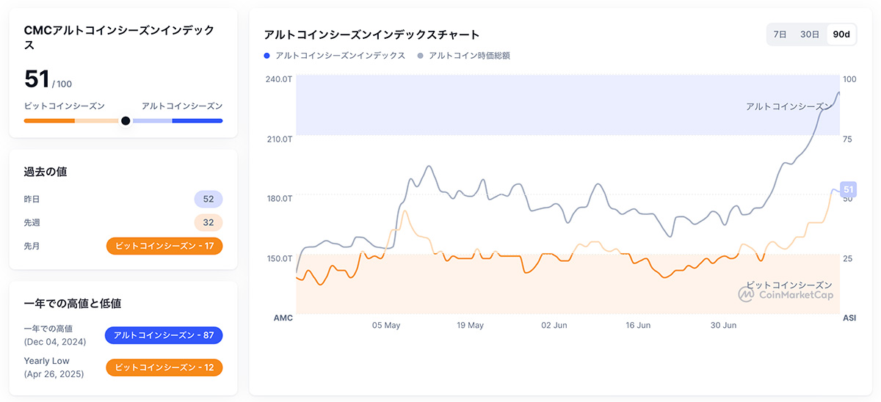Click the CoinMarketCap watermark logo icon
The height and width of the screenshot is (402, 881).
click(747, 295)
